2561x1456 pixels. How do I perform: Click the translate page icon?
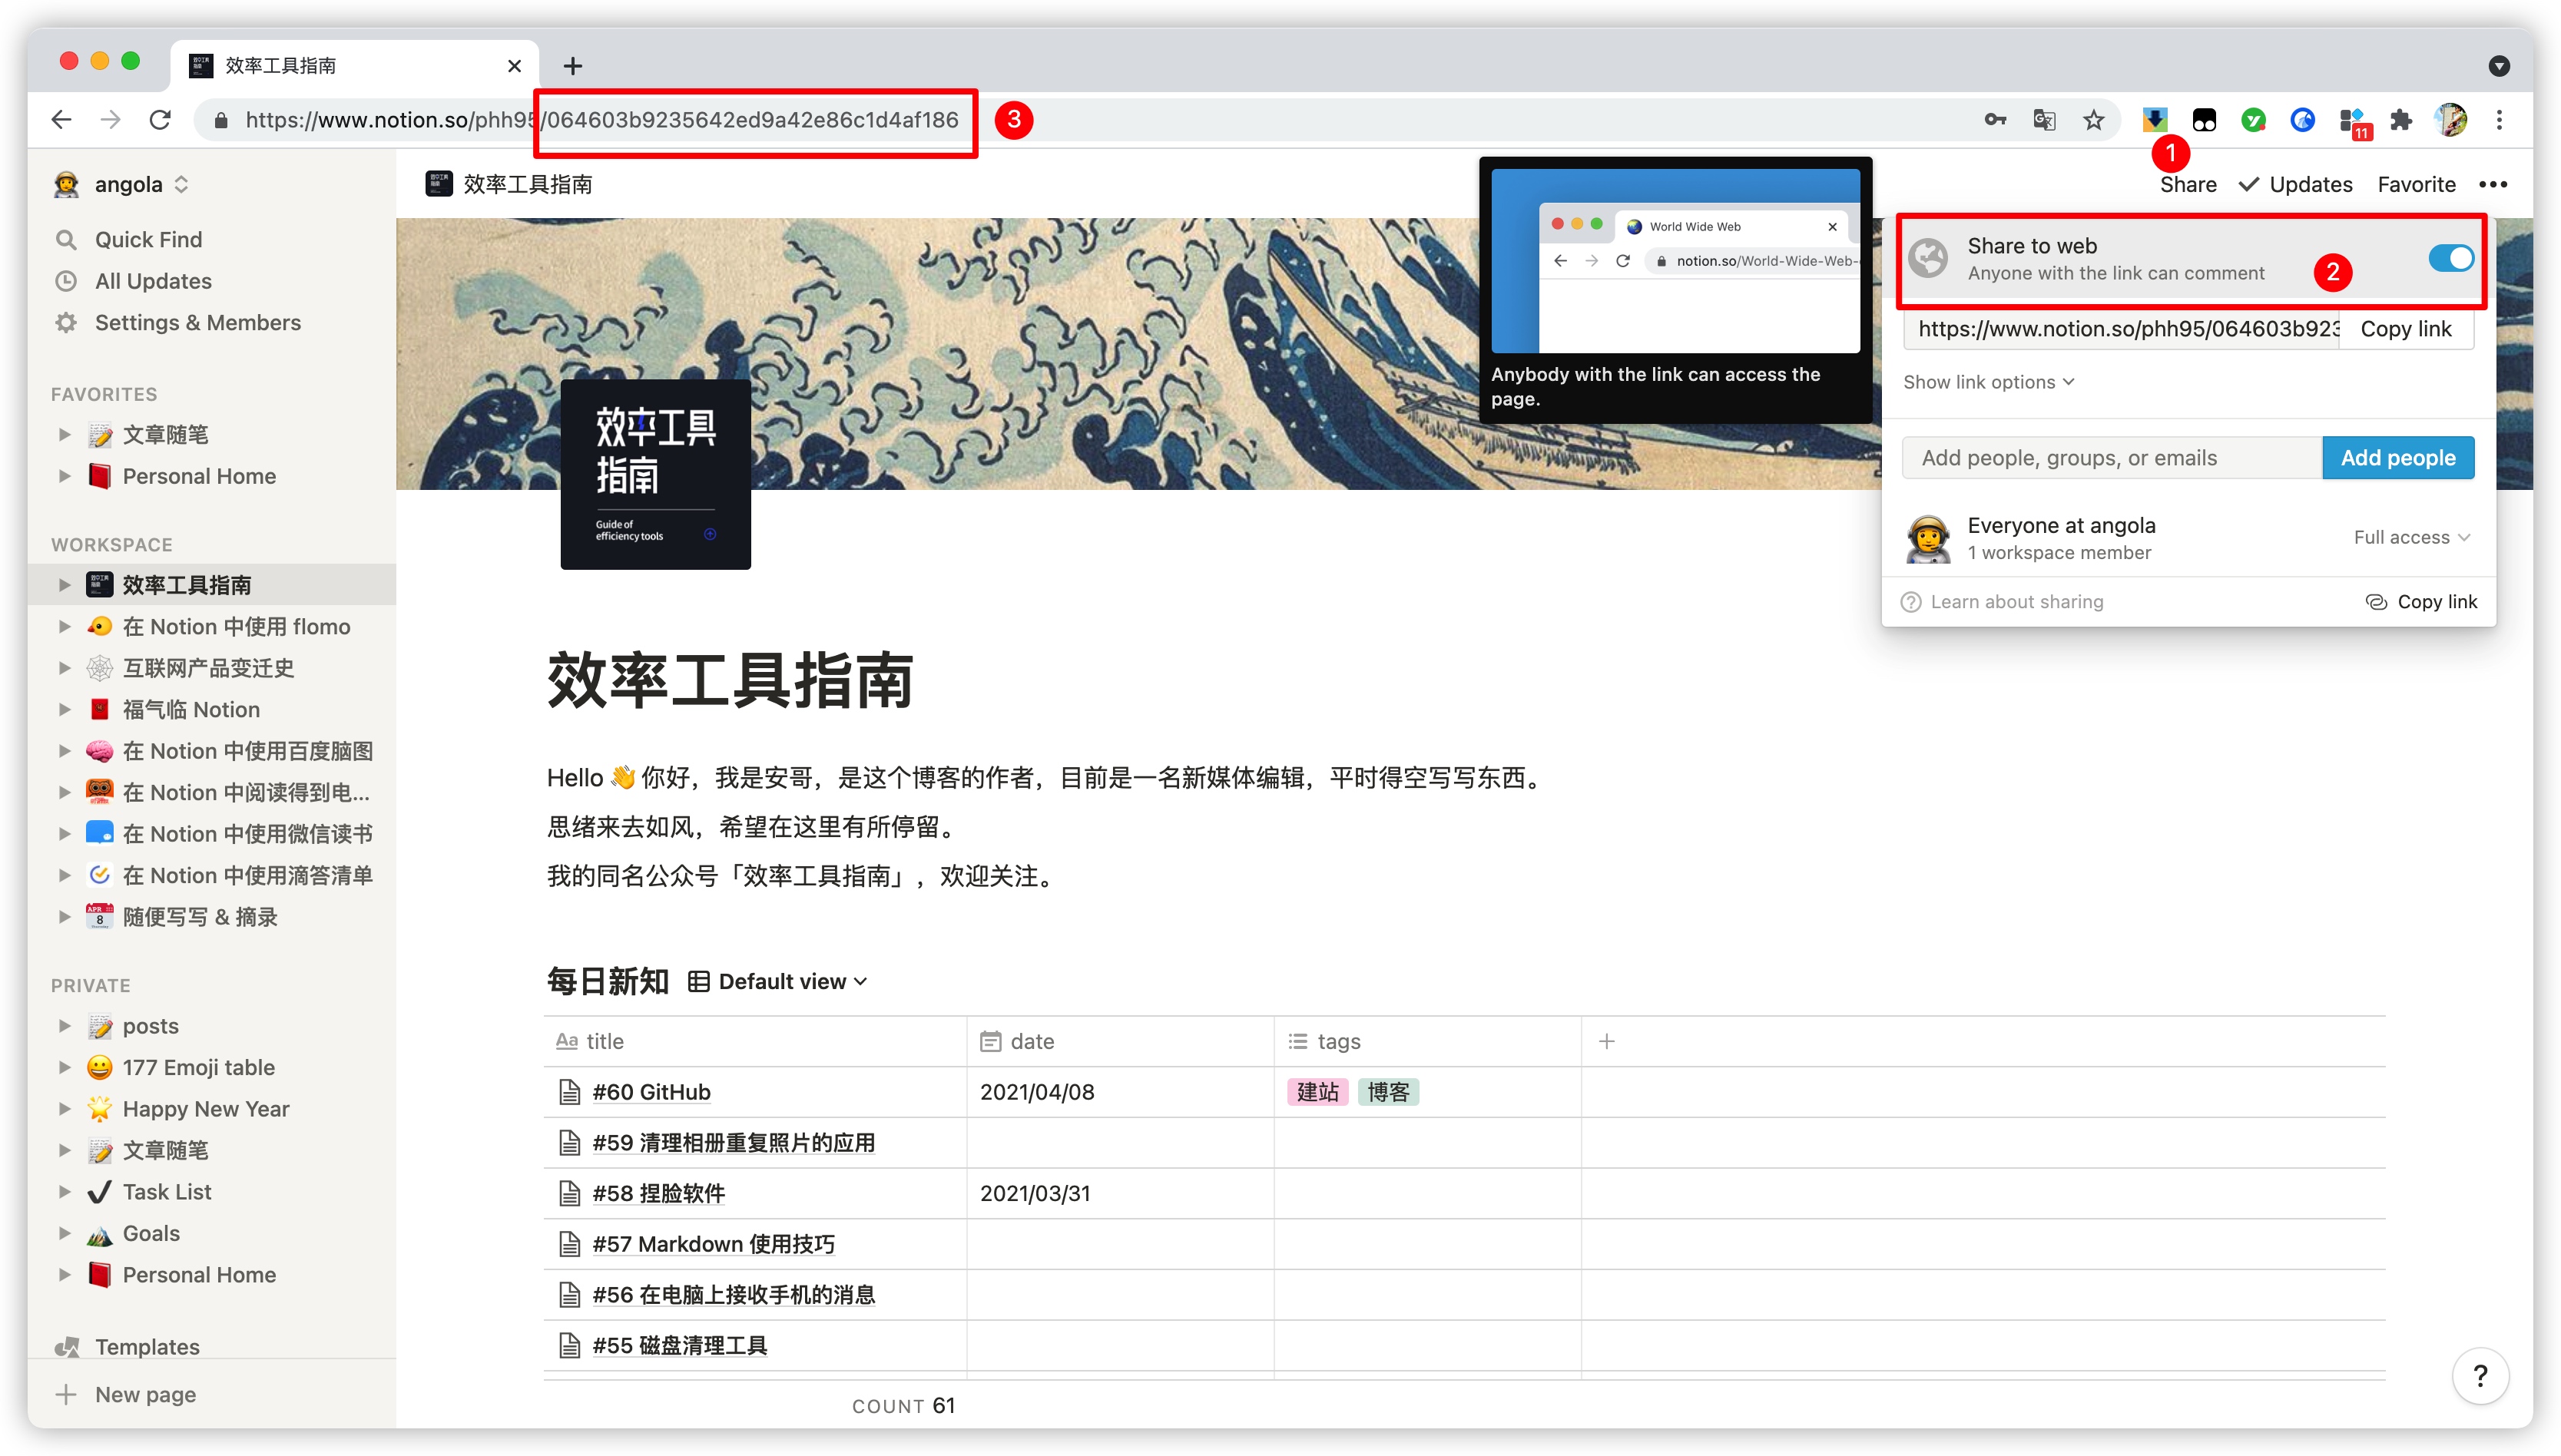click(2044, 120)
